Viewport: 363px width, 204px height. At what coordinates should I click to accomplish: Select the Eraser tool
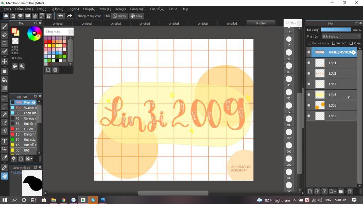(4, 35)
